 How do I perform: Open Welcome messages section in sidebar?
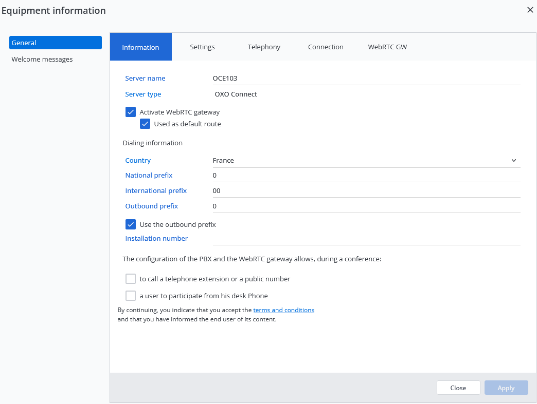coord(42,59)
